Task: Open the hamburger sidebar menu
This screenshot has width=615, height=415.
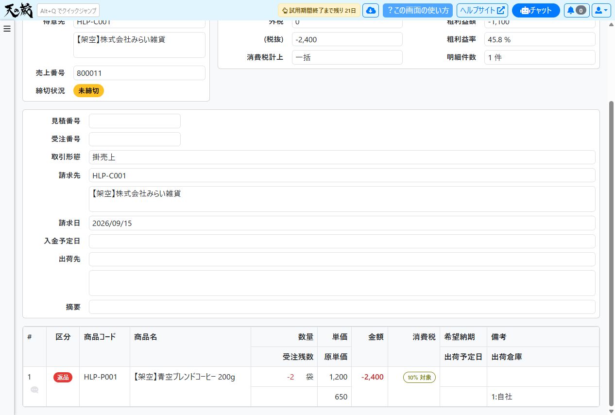Action: [7, 29]
